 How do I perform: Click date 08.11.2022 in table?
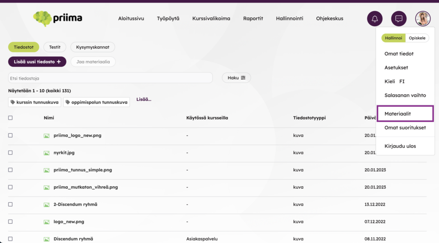[375, 239]
